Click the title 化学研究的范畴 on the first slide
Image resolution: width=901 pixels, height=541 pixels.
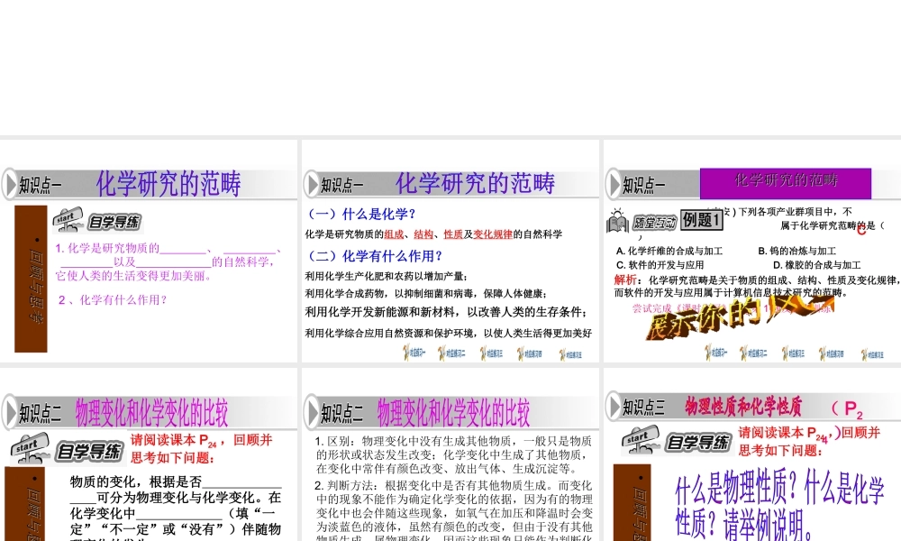(168, 184)
